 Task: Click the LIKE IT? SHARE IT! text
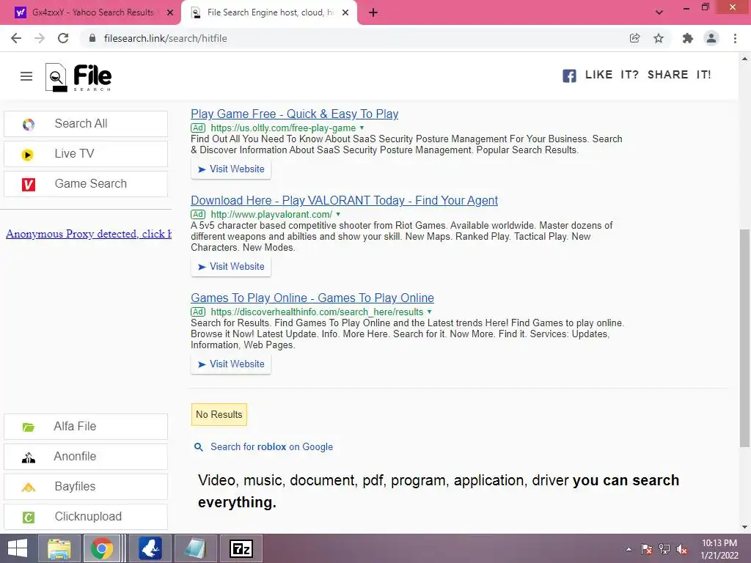[648, 75]
